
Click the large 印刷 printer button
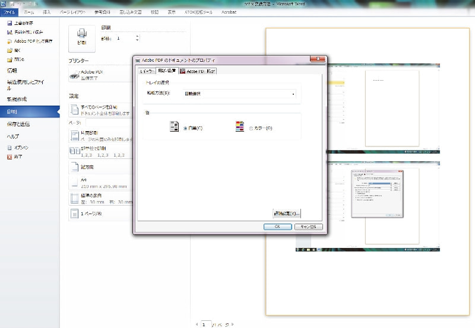(x=82, y=39)
